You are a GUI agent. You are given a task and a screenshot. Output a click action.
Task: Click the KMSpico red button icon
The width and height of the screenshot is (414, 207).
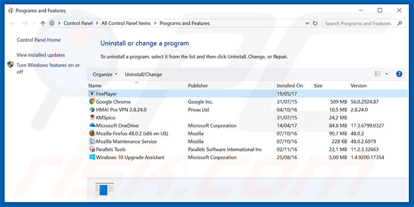[92, 117]
